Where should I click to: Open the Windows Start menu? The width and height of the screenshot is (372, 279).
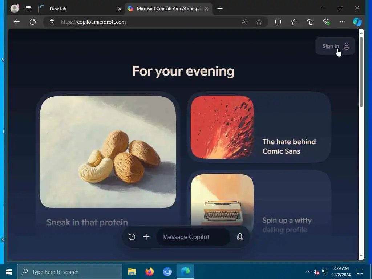9,272
